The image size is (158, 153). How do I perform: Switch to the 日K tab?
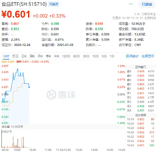(x=24, y=56)
